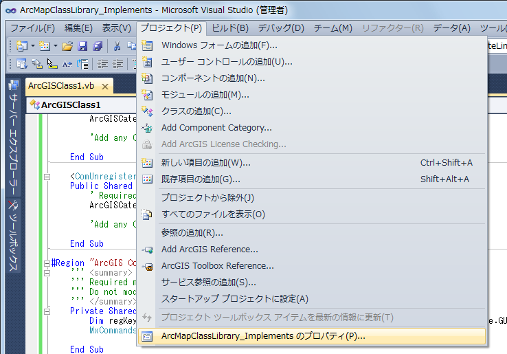Collapse the ComUnregister function outline box
Viewport: 507px width, 354px height.
pyautogui.click(x=47, y=177)
